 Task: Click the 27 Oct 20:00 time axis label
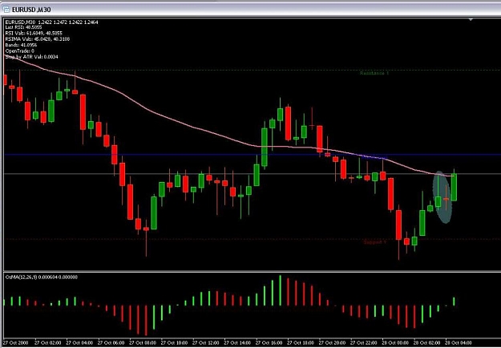[x=333, y=343]
